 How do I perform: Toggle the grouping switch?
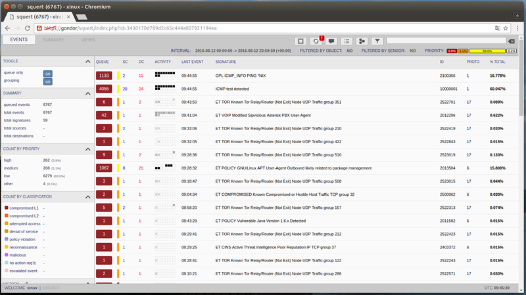pyautogui.click(x=48, y=81)
